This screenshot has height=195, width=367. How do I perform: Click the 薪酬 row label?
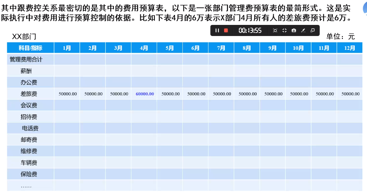click(26, 71)
